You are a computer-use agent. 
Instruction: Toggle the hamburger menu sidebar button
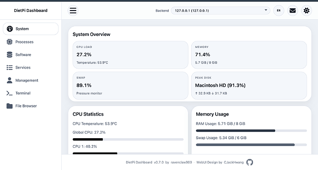point(73,11)
